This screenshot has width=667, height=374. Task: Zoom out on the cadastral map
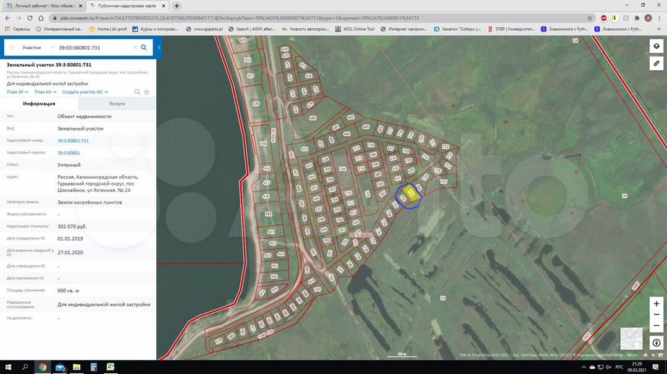click(x=656, y=325)
